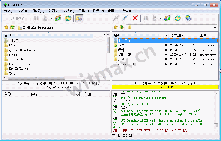The image size is (221, 141).
Task: Sort remote files by 属性 column header
Action: 208,35
